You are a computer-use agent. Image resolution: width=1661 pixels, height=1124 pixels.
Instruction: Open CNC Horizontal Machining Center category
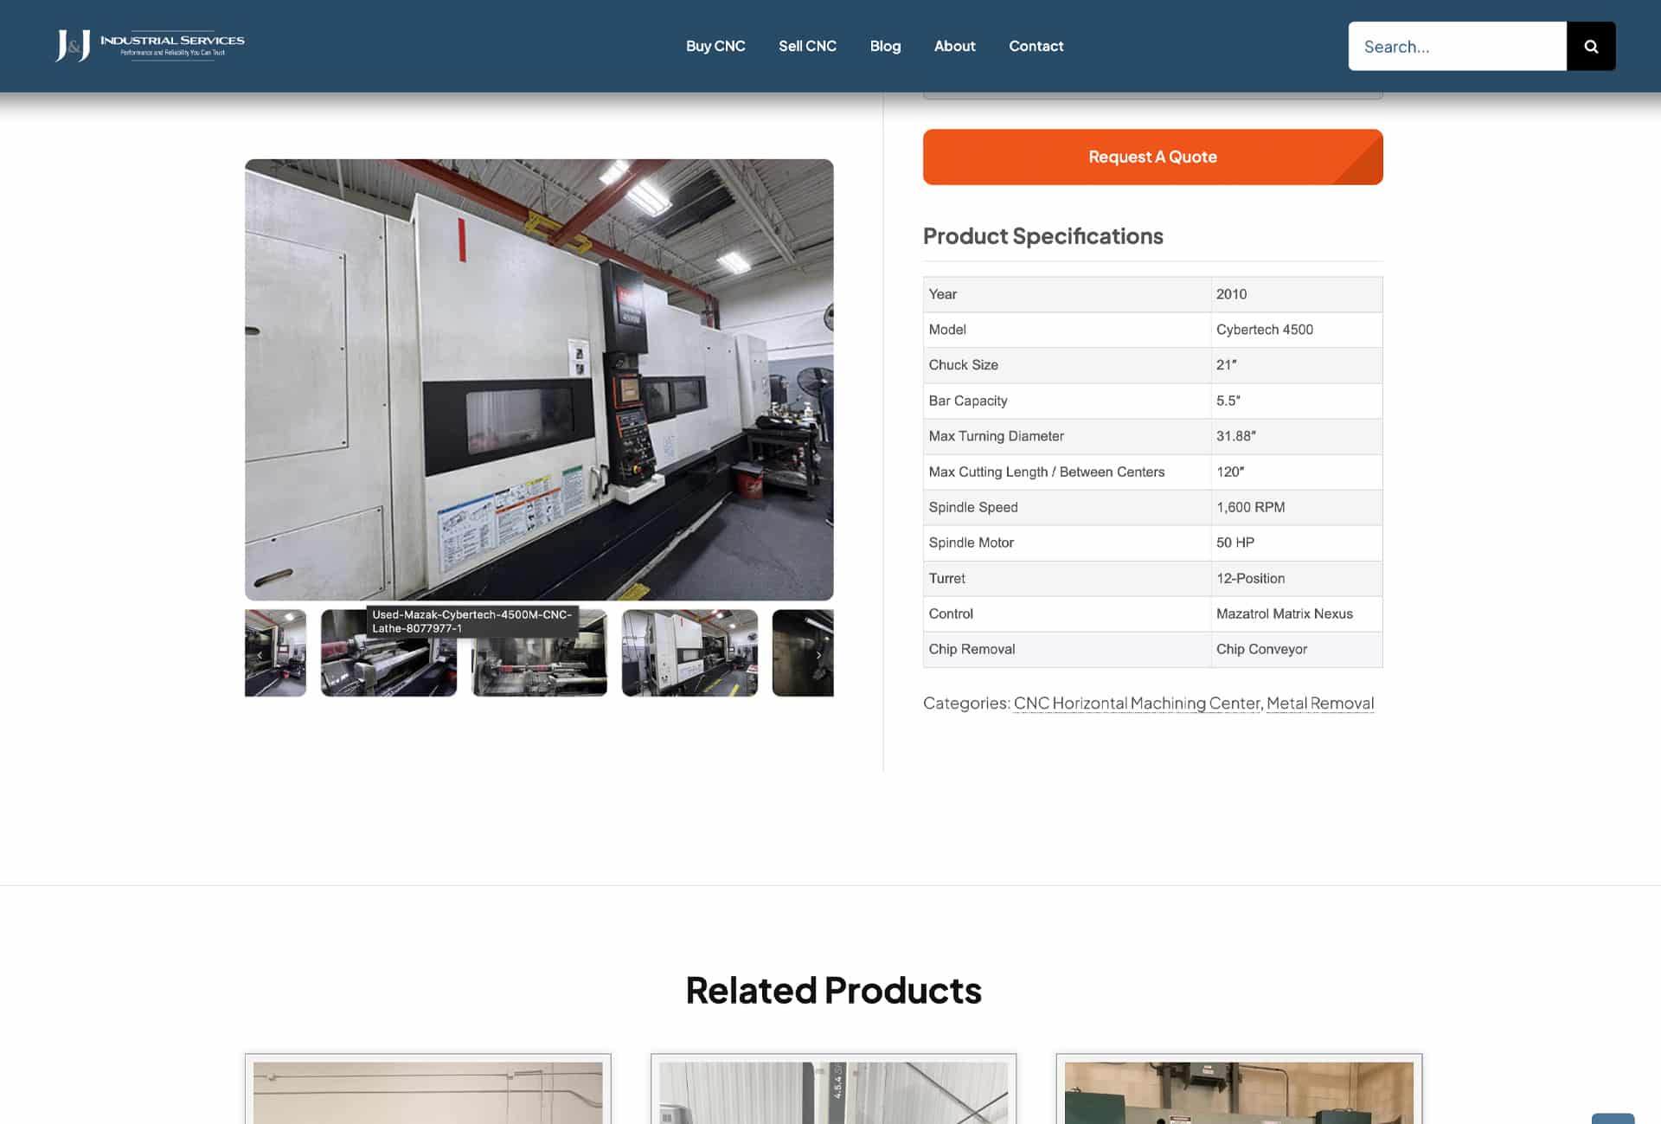(x=1136, y=703)
